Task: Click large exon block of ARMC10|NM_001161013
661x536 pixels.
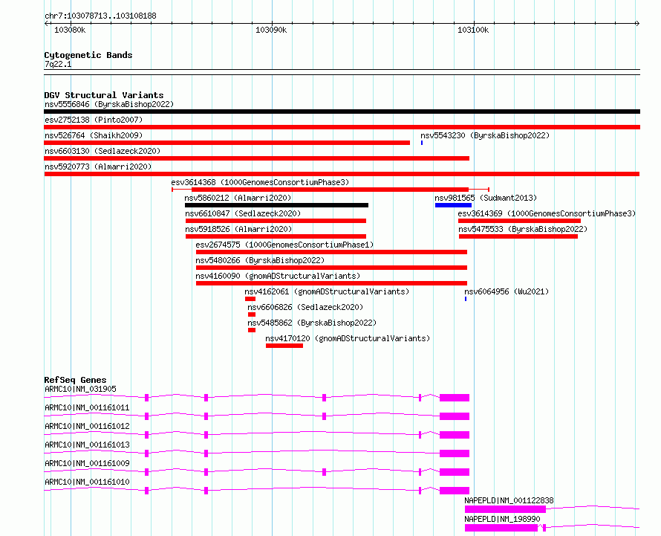Action: [x=455, y=453]
